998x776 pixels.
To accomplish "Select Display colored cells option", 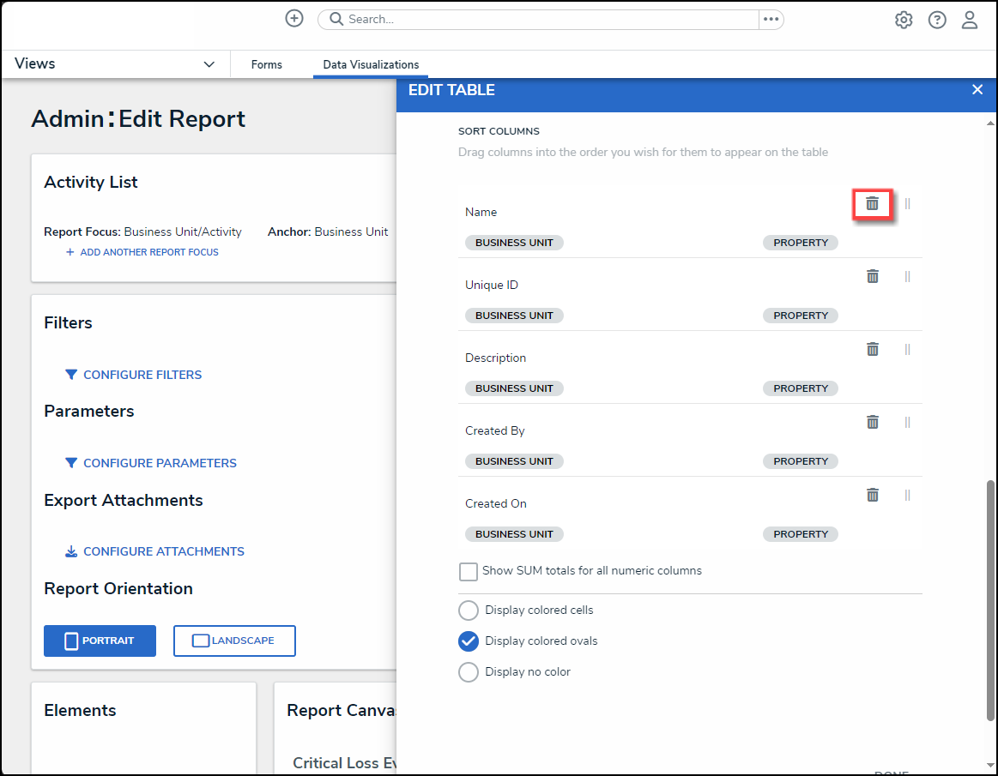I will [469, 611].
